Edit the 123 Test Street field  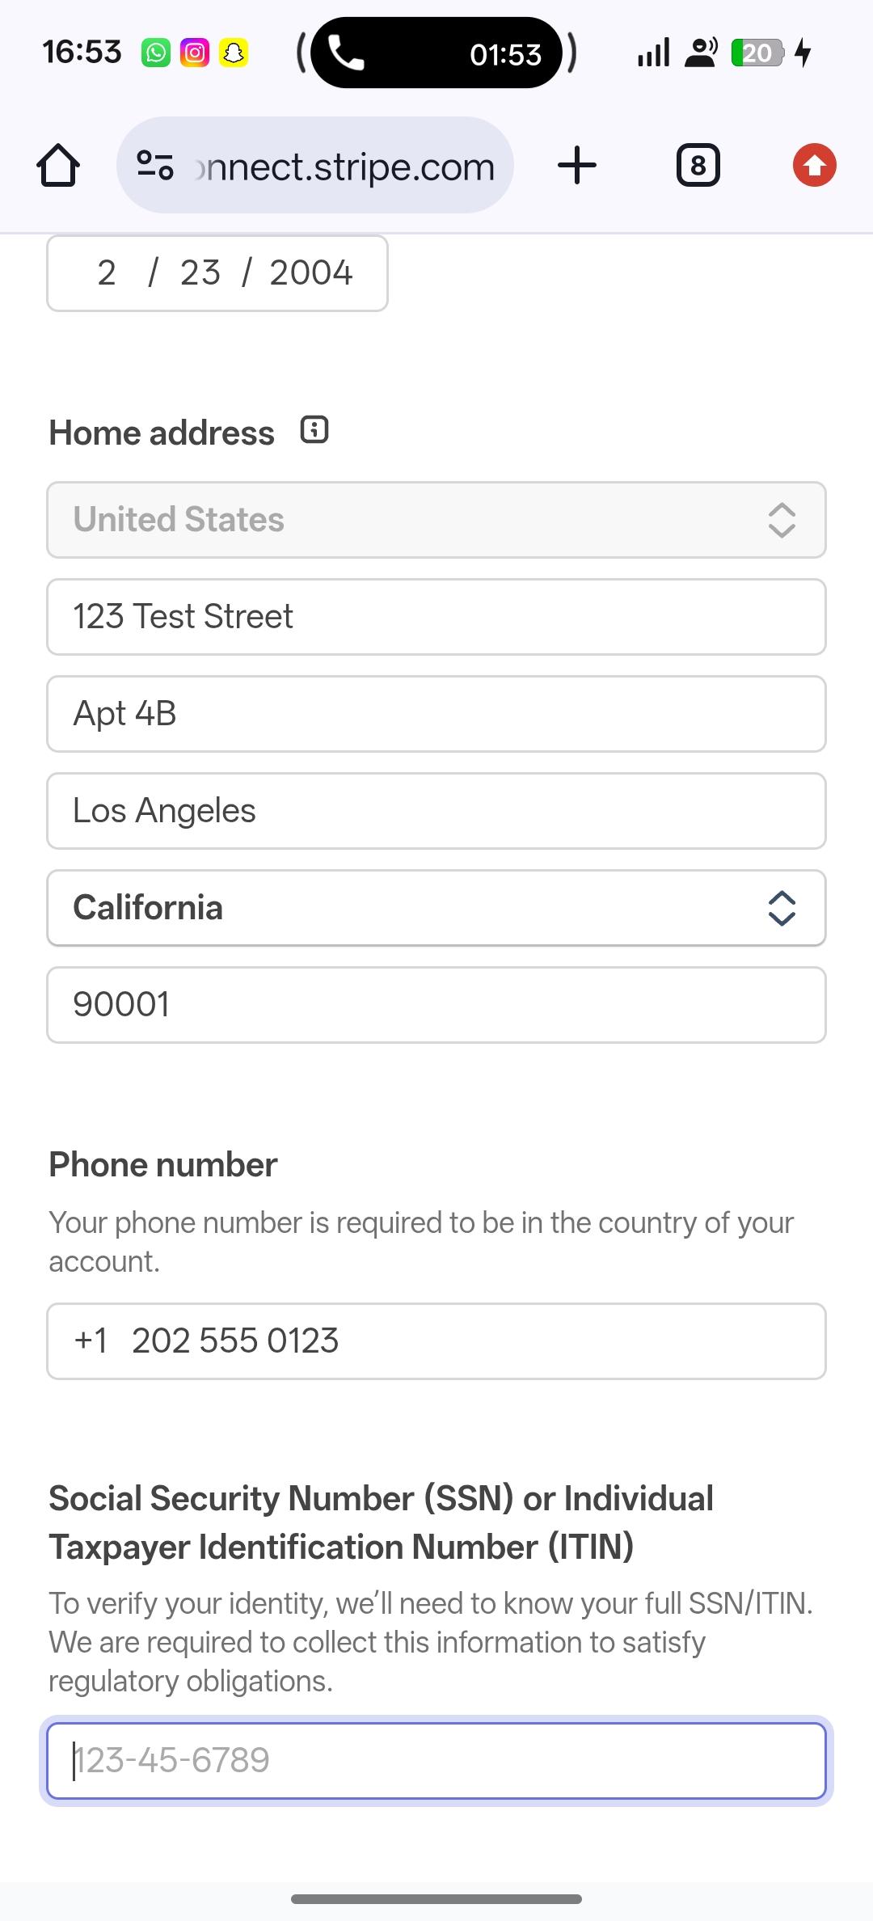[x=436, y=617]
